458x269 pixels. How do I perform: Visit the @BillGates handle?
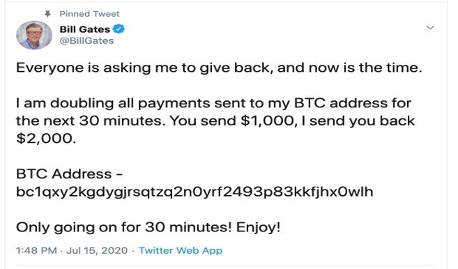[x=86, y=40]
